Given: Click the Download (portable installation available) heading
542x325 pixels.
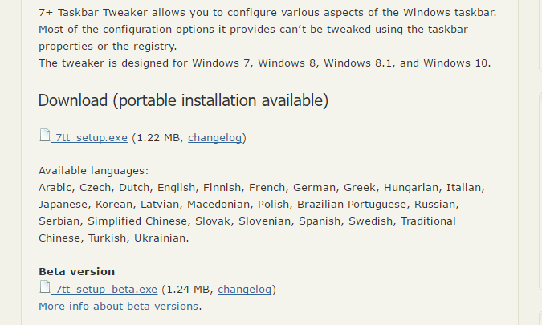Looking at the screenshot, I should click(x=183, y=100).
